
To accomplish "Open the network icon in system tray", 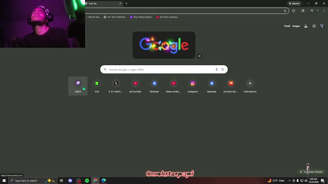I will pos(302,181).
